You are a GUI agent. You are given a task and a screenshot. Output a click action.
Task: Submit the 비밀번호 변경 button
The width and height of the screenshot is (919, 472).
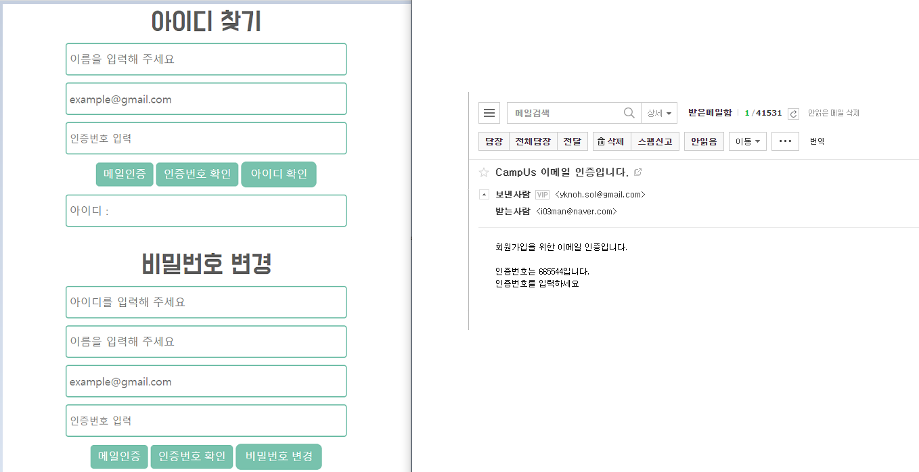(x=278, y=456)
